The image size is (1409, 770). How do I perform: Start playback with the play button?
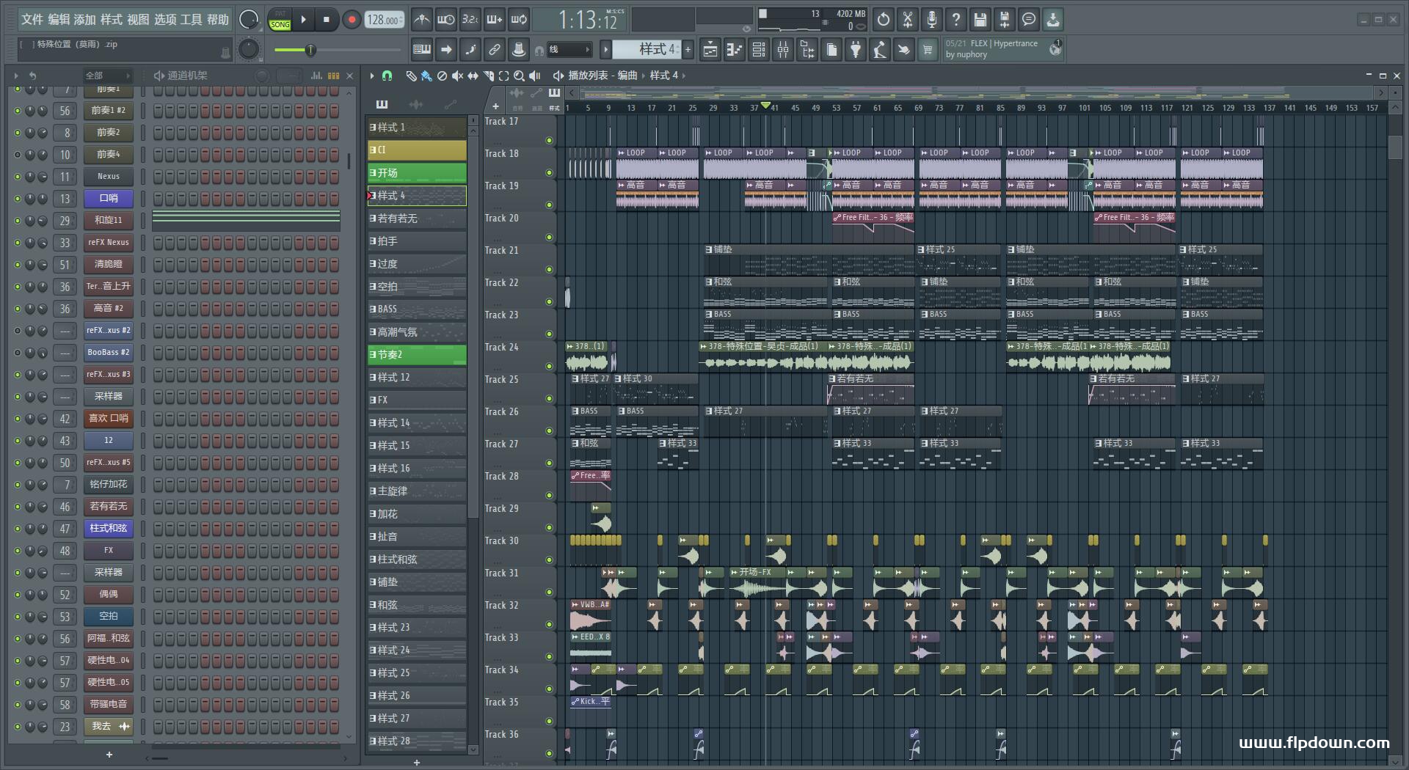coord(303,20)
